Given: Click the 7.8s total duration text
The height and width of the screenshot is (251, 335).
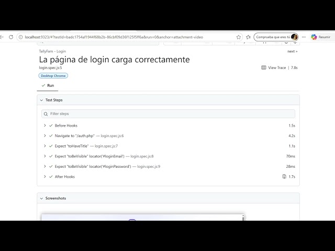Looking at the screenshot, I should 294,67.
